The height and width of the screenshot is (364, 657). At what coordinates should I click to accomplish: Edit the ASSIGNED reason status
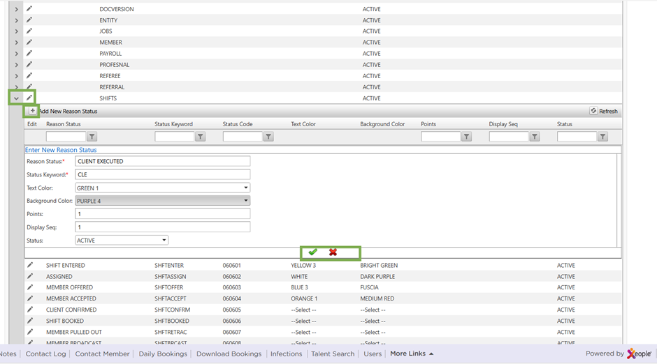[30, 276]
